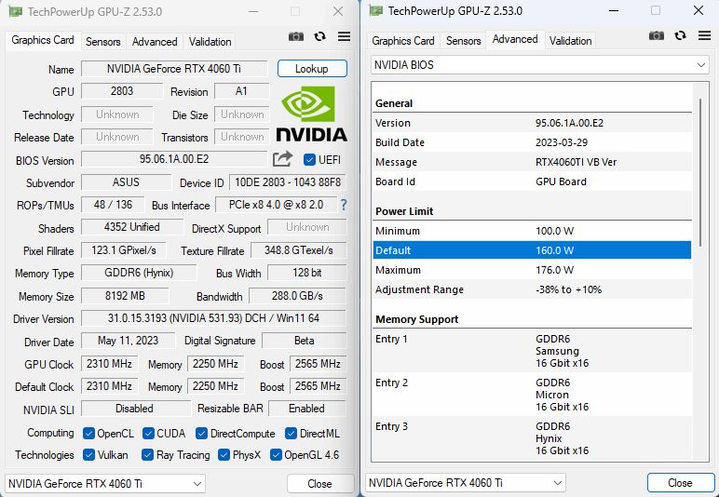
Task: Switch to Sensors tab in left window
Action: [x=102, y=42]
